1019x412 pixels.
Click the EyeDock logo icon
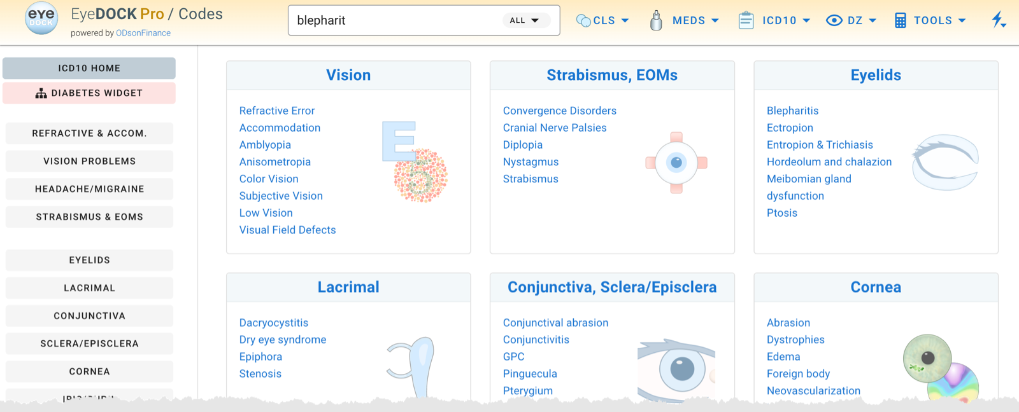click(x=41, y=19)
